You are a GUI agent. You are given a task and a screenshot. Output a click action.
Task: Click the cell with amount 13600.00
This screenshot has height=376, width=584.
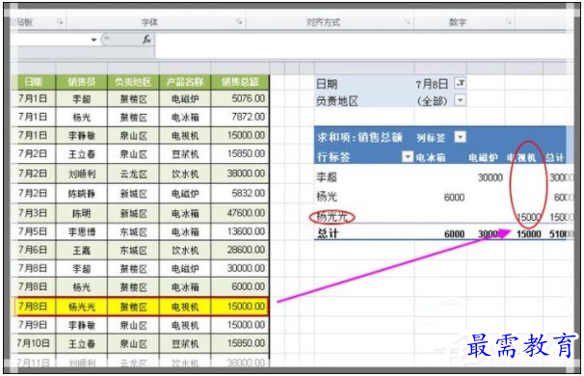(240, 231)
